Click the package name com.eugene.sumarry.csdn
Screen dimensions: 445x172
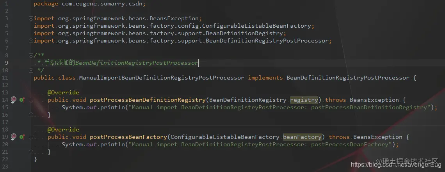101,4
